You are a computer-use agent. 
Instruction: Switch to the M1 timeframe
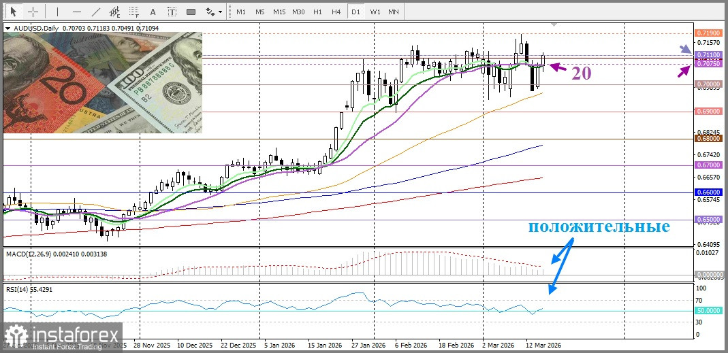pos(241,12)
